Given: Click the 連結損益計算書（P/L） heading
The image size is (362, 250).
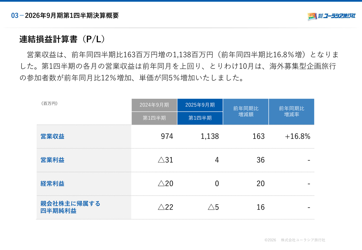Looking at the screenshot, I should 62,40.
